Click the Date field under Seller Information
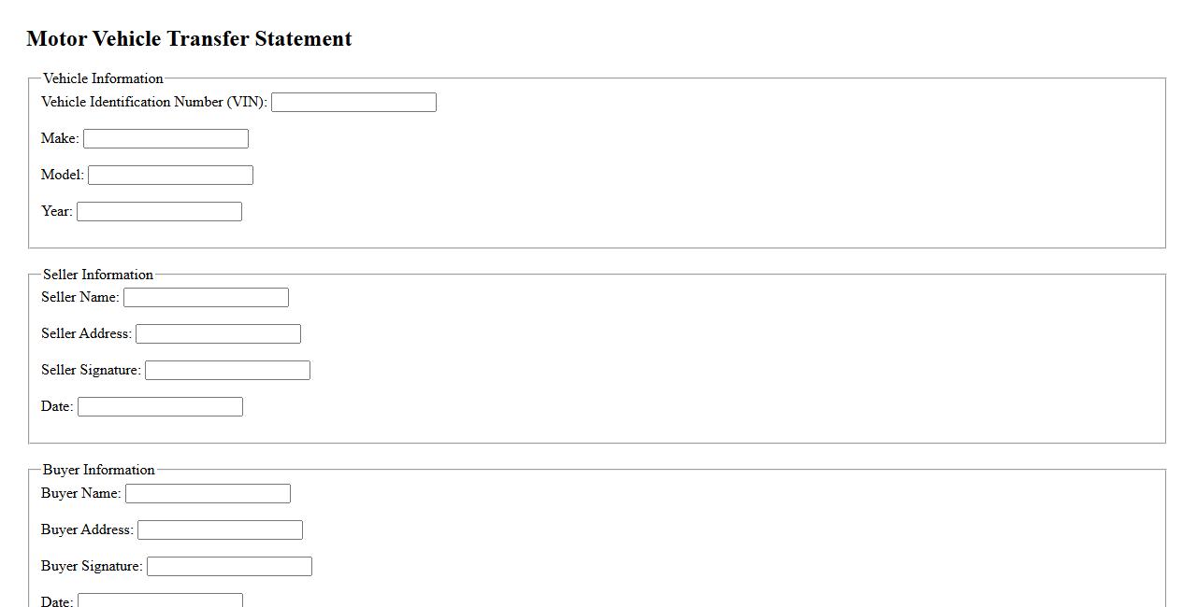Screen dimensions: 1195x607 tap(160, 407)
